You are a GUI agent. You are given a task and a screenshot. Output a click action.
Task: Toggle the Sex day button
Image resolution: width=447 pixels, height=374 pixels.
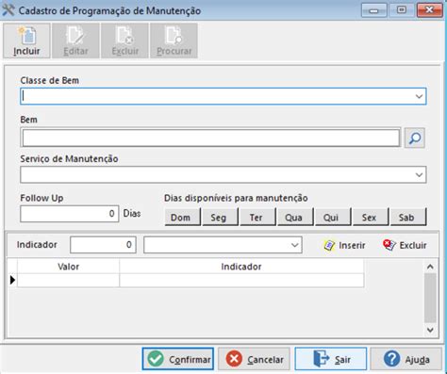[371, 218]
